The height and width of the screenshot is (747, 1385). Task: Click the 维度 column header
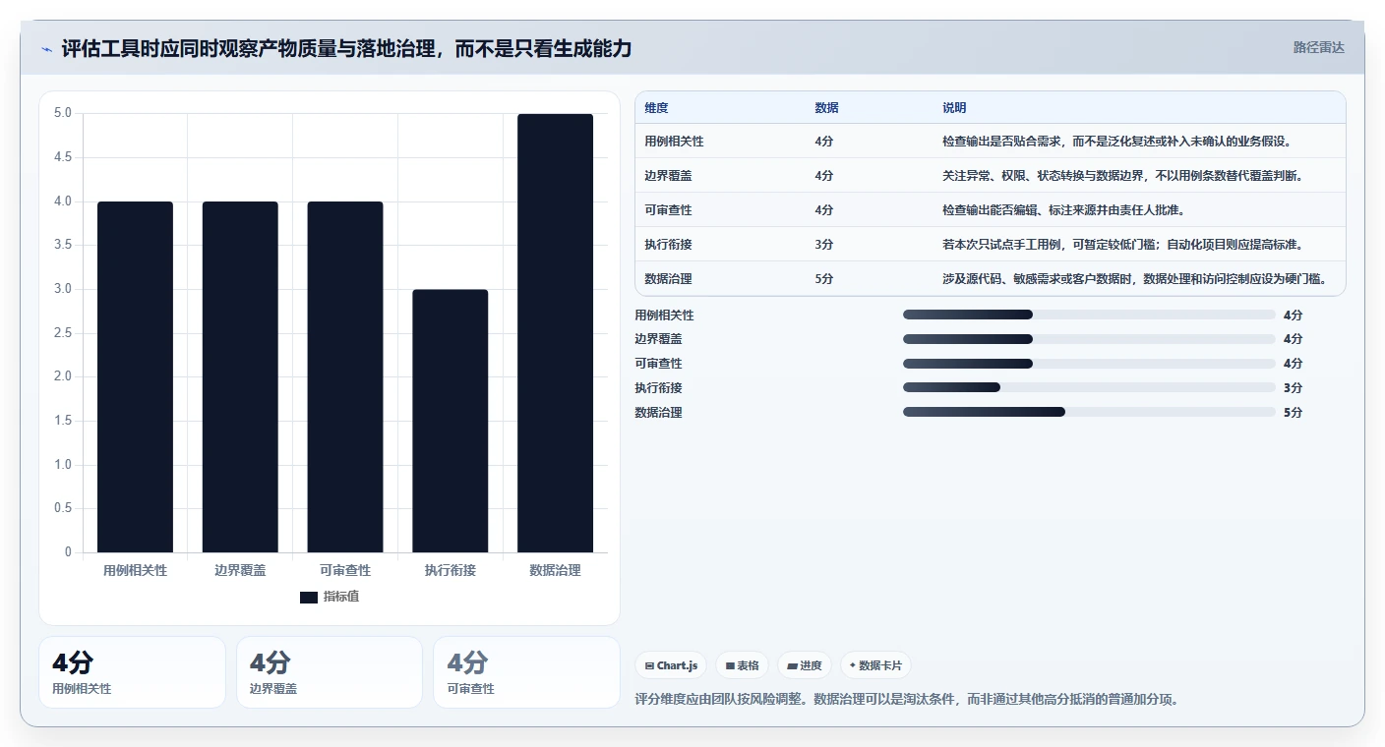tap(656, 108)
